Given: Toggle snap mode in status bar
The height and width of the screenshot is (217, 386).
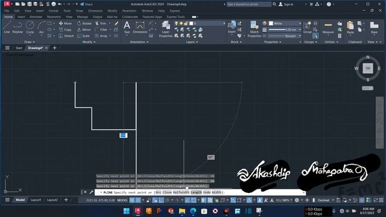Looking at the screenshot, I should pos(138,200).
